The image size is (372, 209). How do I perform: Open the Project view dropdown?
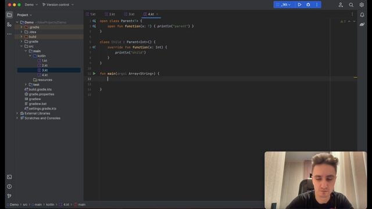24,15
